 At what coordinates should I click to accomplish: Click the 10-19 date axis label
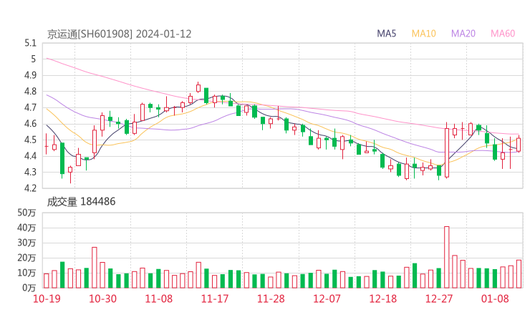pos(47,299)
